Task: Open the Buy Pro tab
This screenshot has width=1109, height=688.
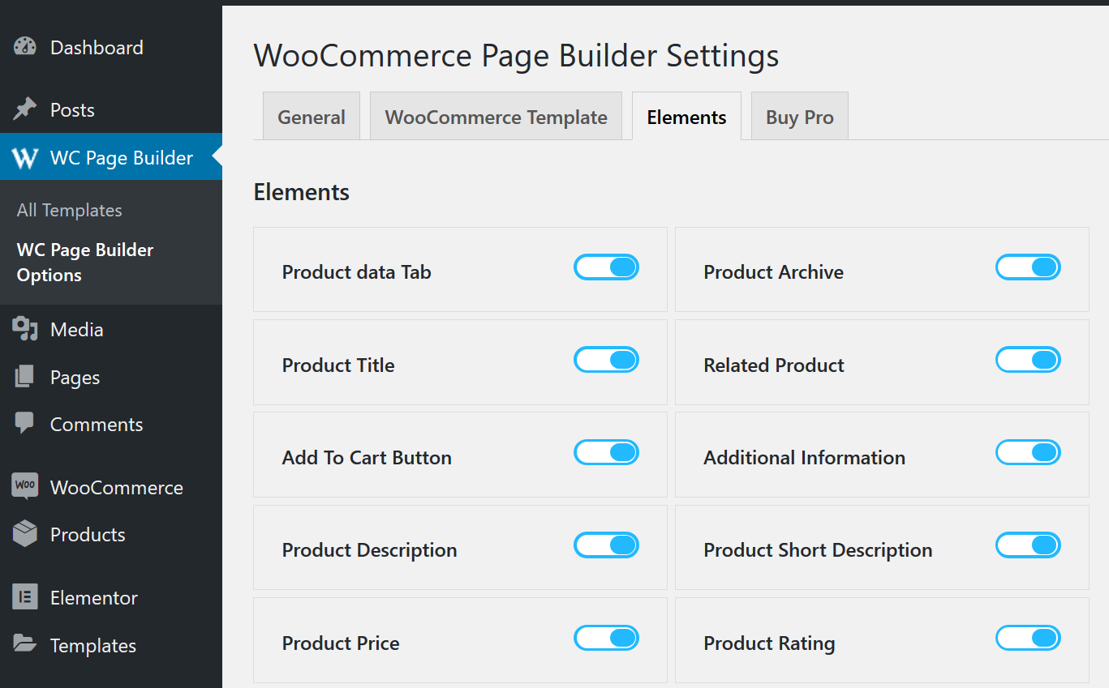Action: coord(799,117)
